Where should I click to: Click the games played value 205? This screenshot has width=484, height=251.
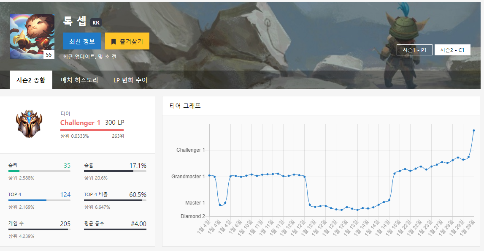[65, 224]
